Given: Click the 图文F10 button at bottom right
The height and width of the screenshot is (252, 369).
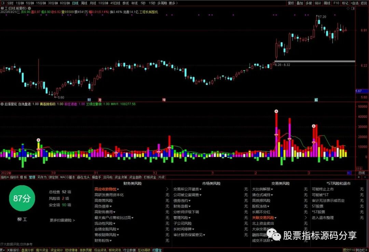Looking at the screenshot, I should point(349,250).
